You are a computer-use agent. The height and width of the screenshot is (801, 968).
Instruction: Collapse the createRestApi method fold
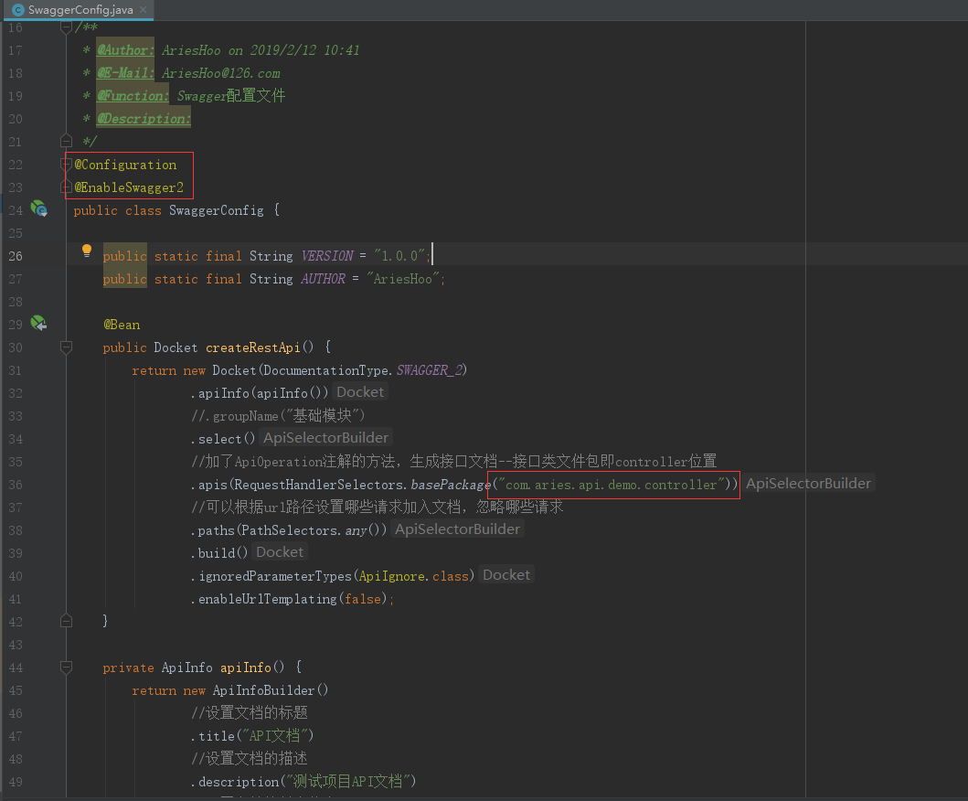(x=66, y=347)
